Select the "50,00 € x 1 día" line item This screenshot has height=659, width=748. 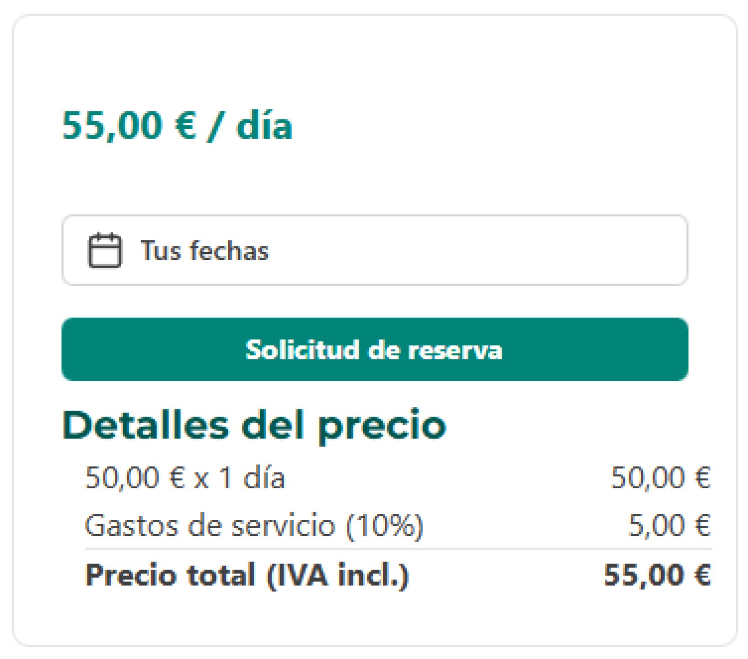coord(186,477)
